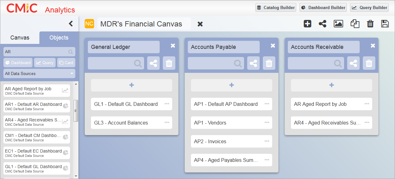Select CM1 - Default CM Dashboard object

coord(37,137)
